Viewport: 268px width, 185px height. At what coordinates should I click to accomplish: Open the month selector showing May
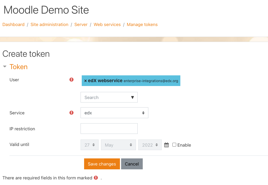118,145
